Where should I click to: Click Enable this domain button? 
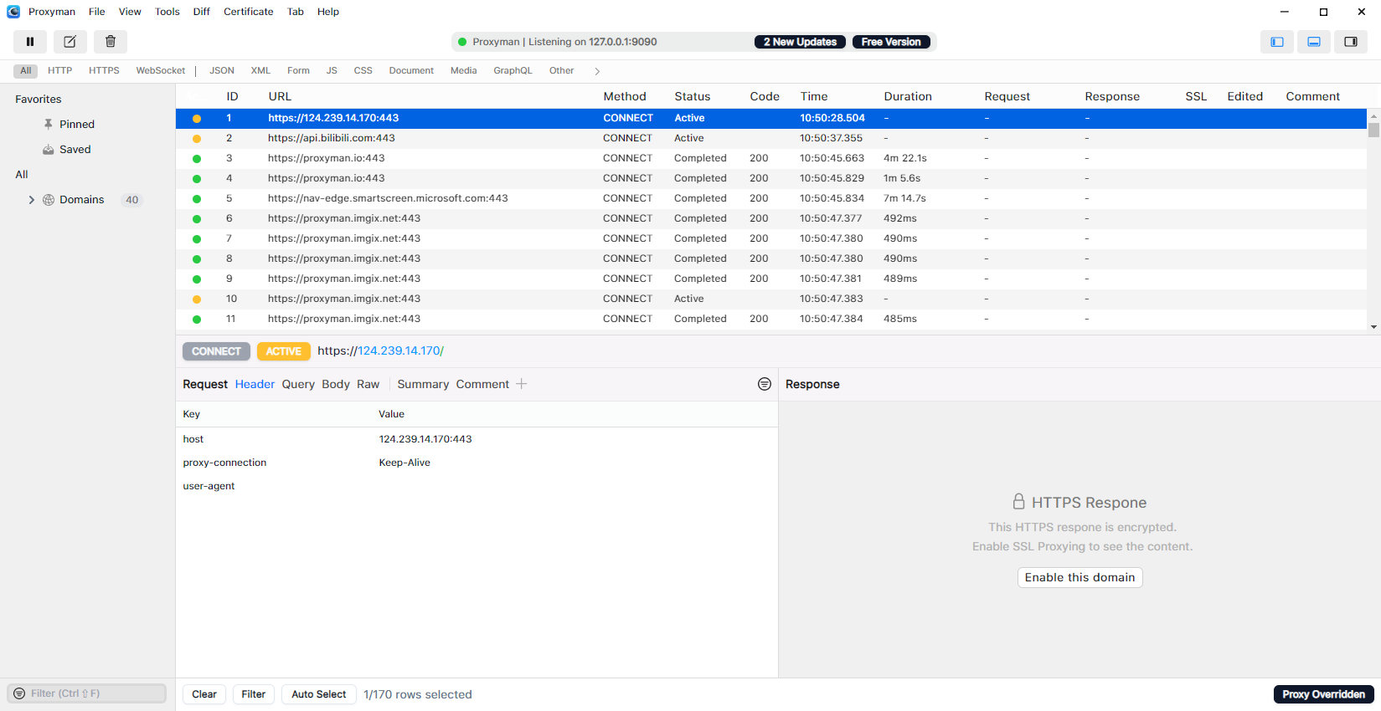(1080, 577)
